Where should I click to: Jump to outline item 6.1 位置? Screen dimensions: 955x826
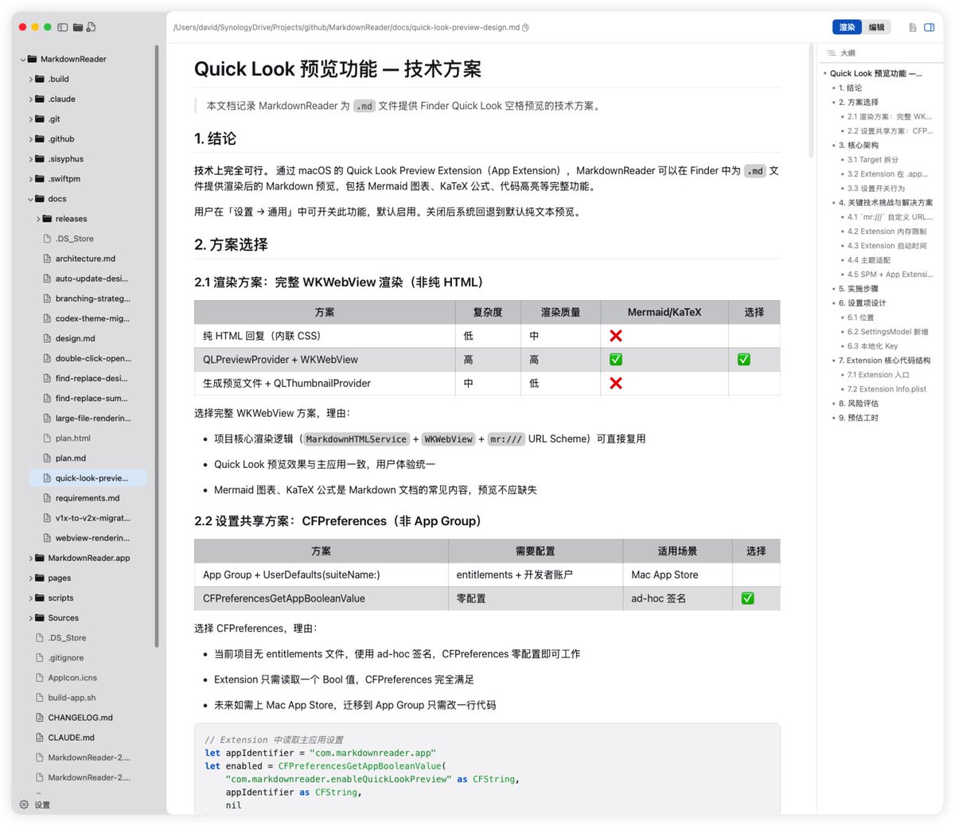point(860,318)
